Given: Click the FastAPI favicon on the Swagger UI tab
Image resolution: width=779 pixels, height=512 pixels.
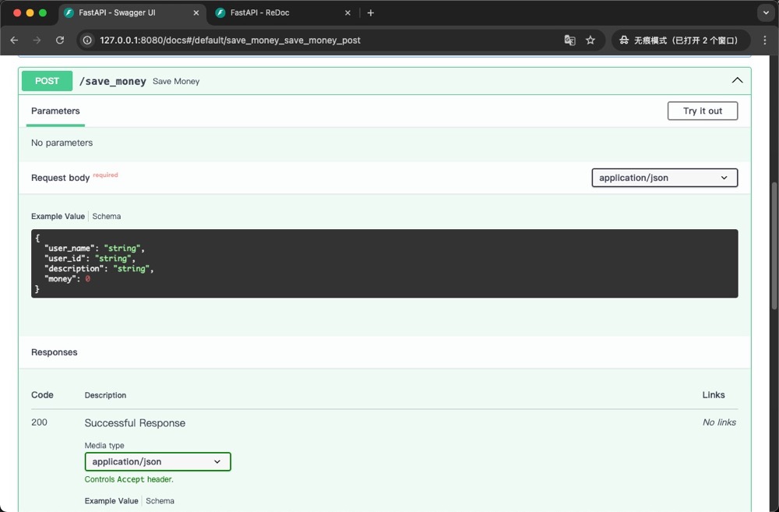Looking at the screenshot, I should [67, 12].
